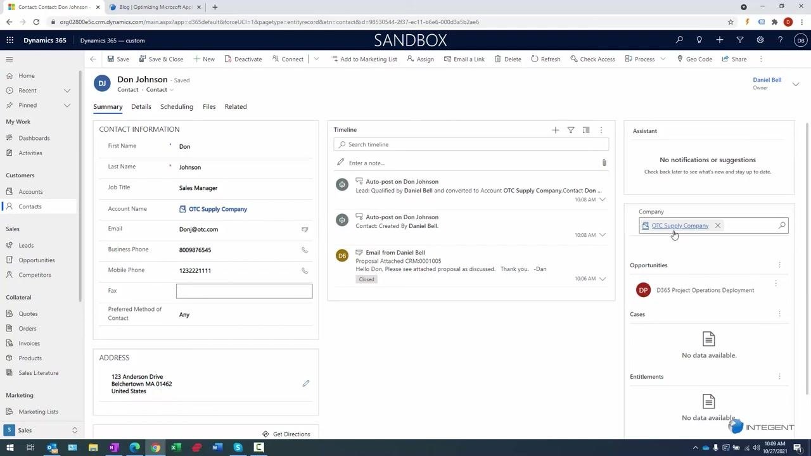This screenshot has height=456, width=811.
Task: Edit the address with pencil icon
Action: point(306,384)
